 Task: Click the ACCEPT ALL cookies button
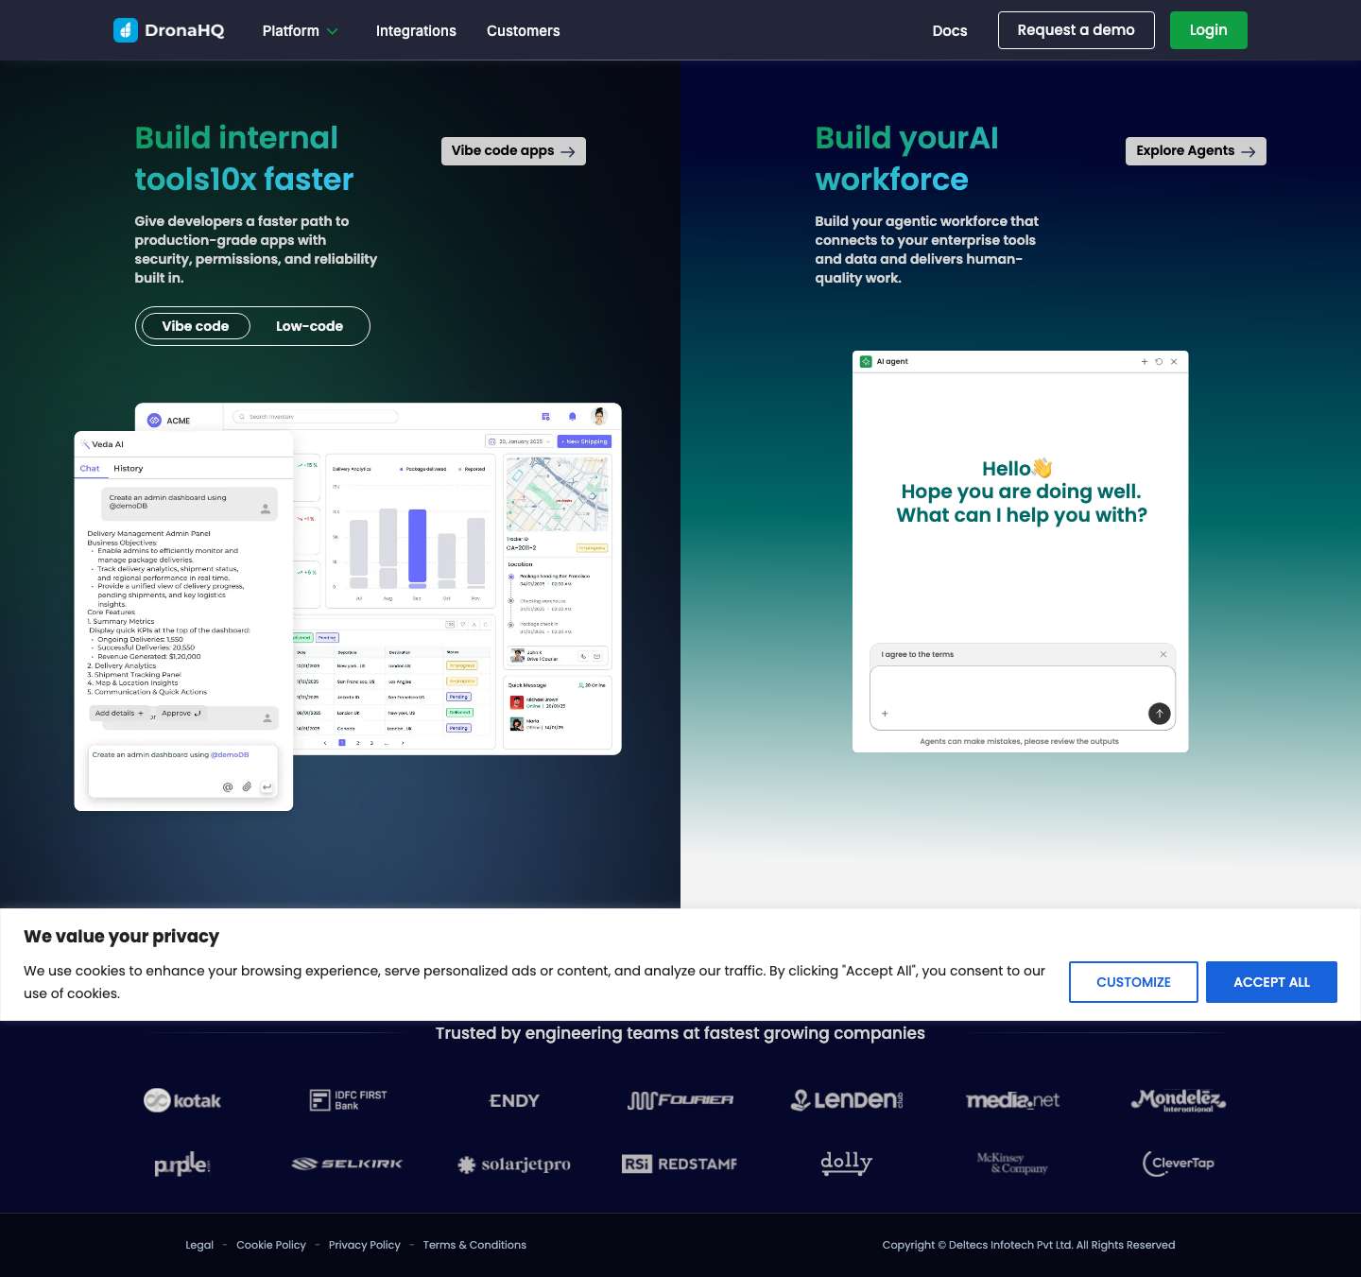[x=1271, y=981]
